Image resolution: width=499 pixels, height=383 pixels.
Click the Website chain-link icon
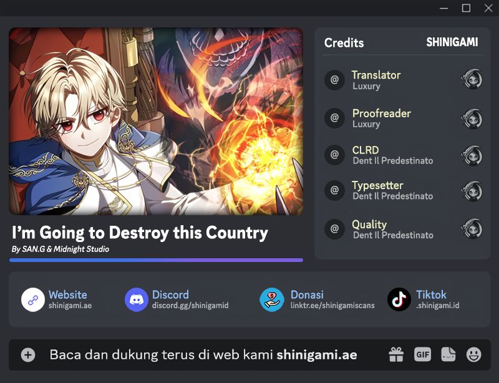click(x=33, y=299)
